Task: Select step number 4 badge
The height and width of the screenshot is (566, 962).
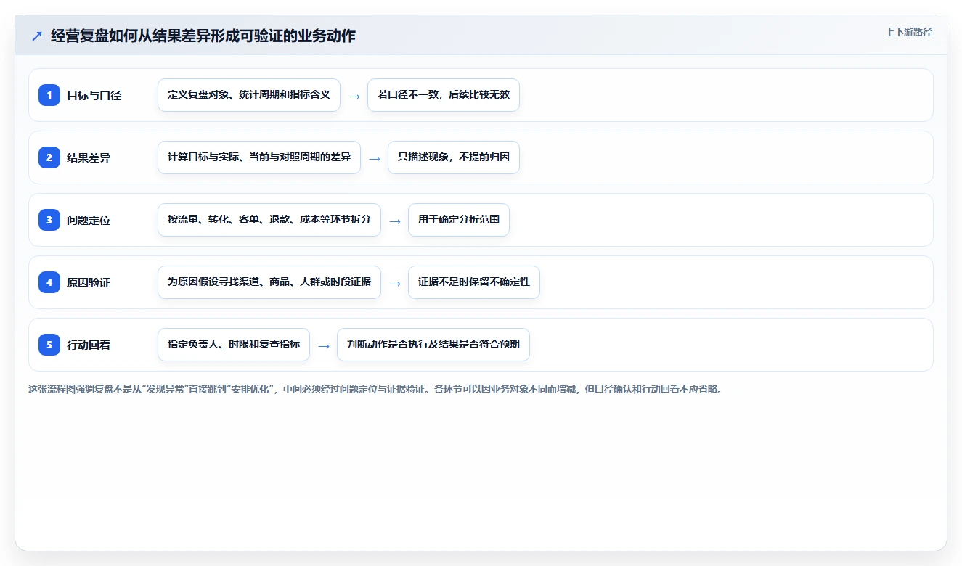Action: (x=49, y=282)
